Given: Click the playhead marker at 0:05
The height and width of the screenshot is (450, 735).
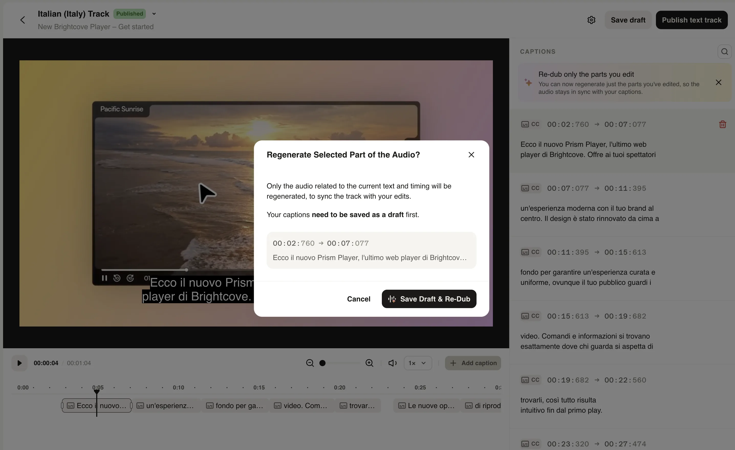Looking at the screenshot, I should 97,392.
